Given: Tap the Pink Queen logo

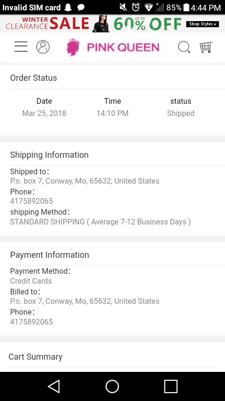Looking at the screenshot, I should pyautogui.click(x=112, y=47).
